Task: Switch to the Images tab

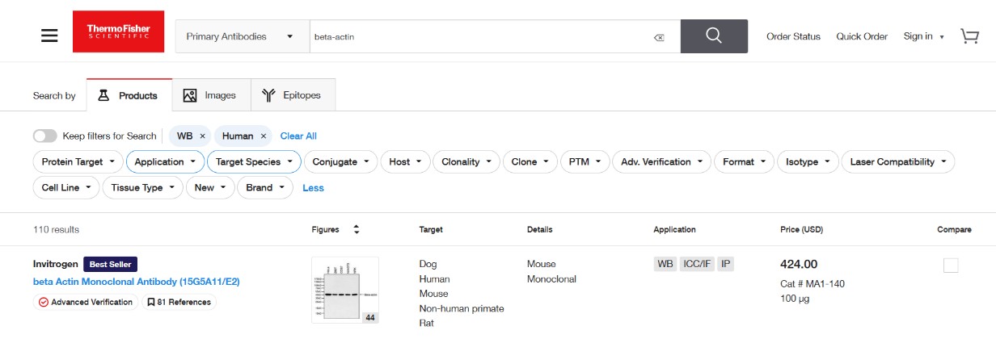Action: [x=211, y=95]
